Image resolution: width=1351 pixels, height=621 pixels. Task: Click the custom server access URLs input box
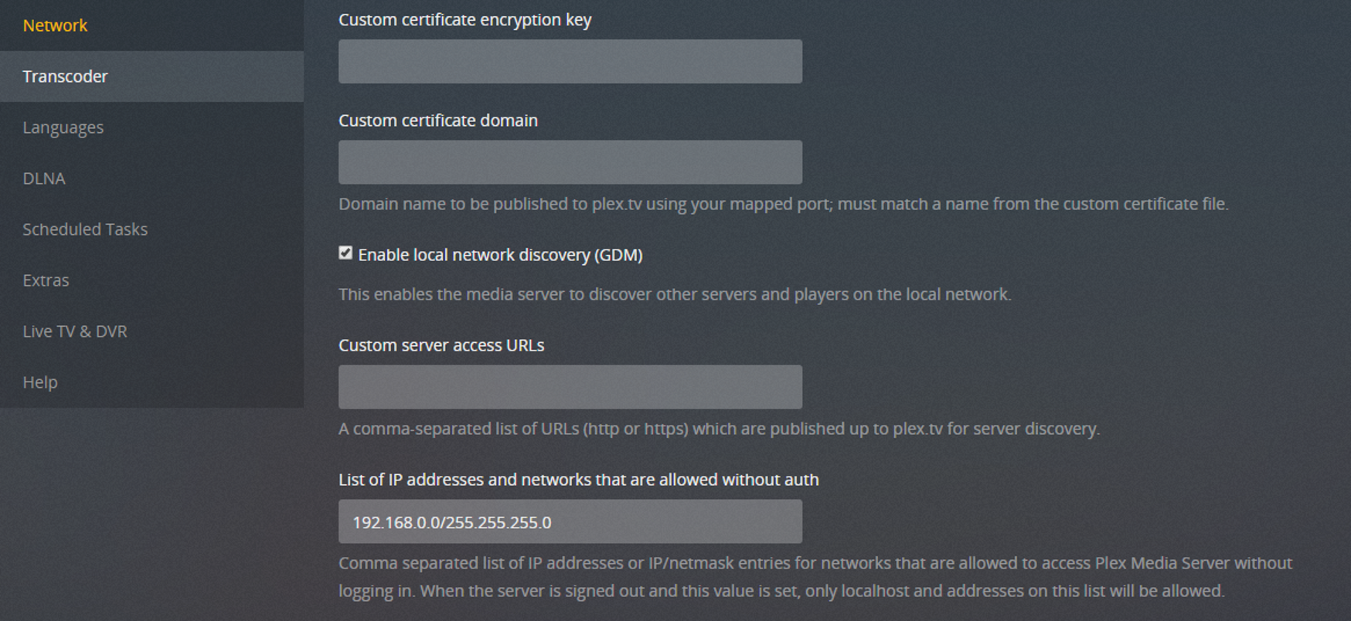(570, 387)
